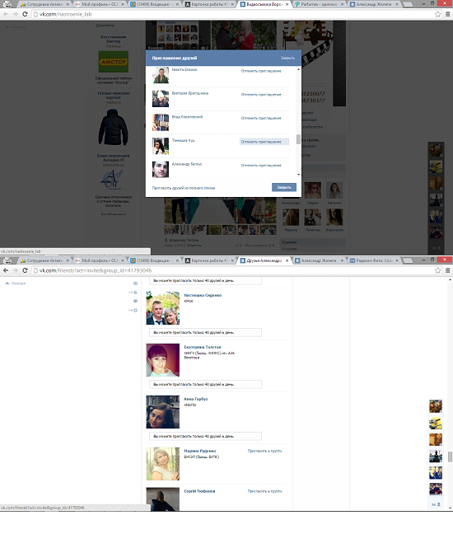This screenshot has width=453, height=534.
Task: Go back in the bottom browser window
Action: coord(6,270)
